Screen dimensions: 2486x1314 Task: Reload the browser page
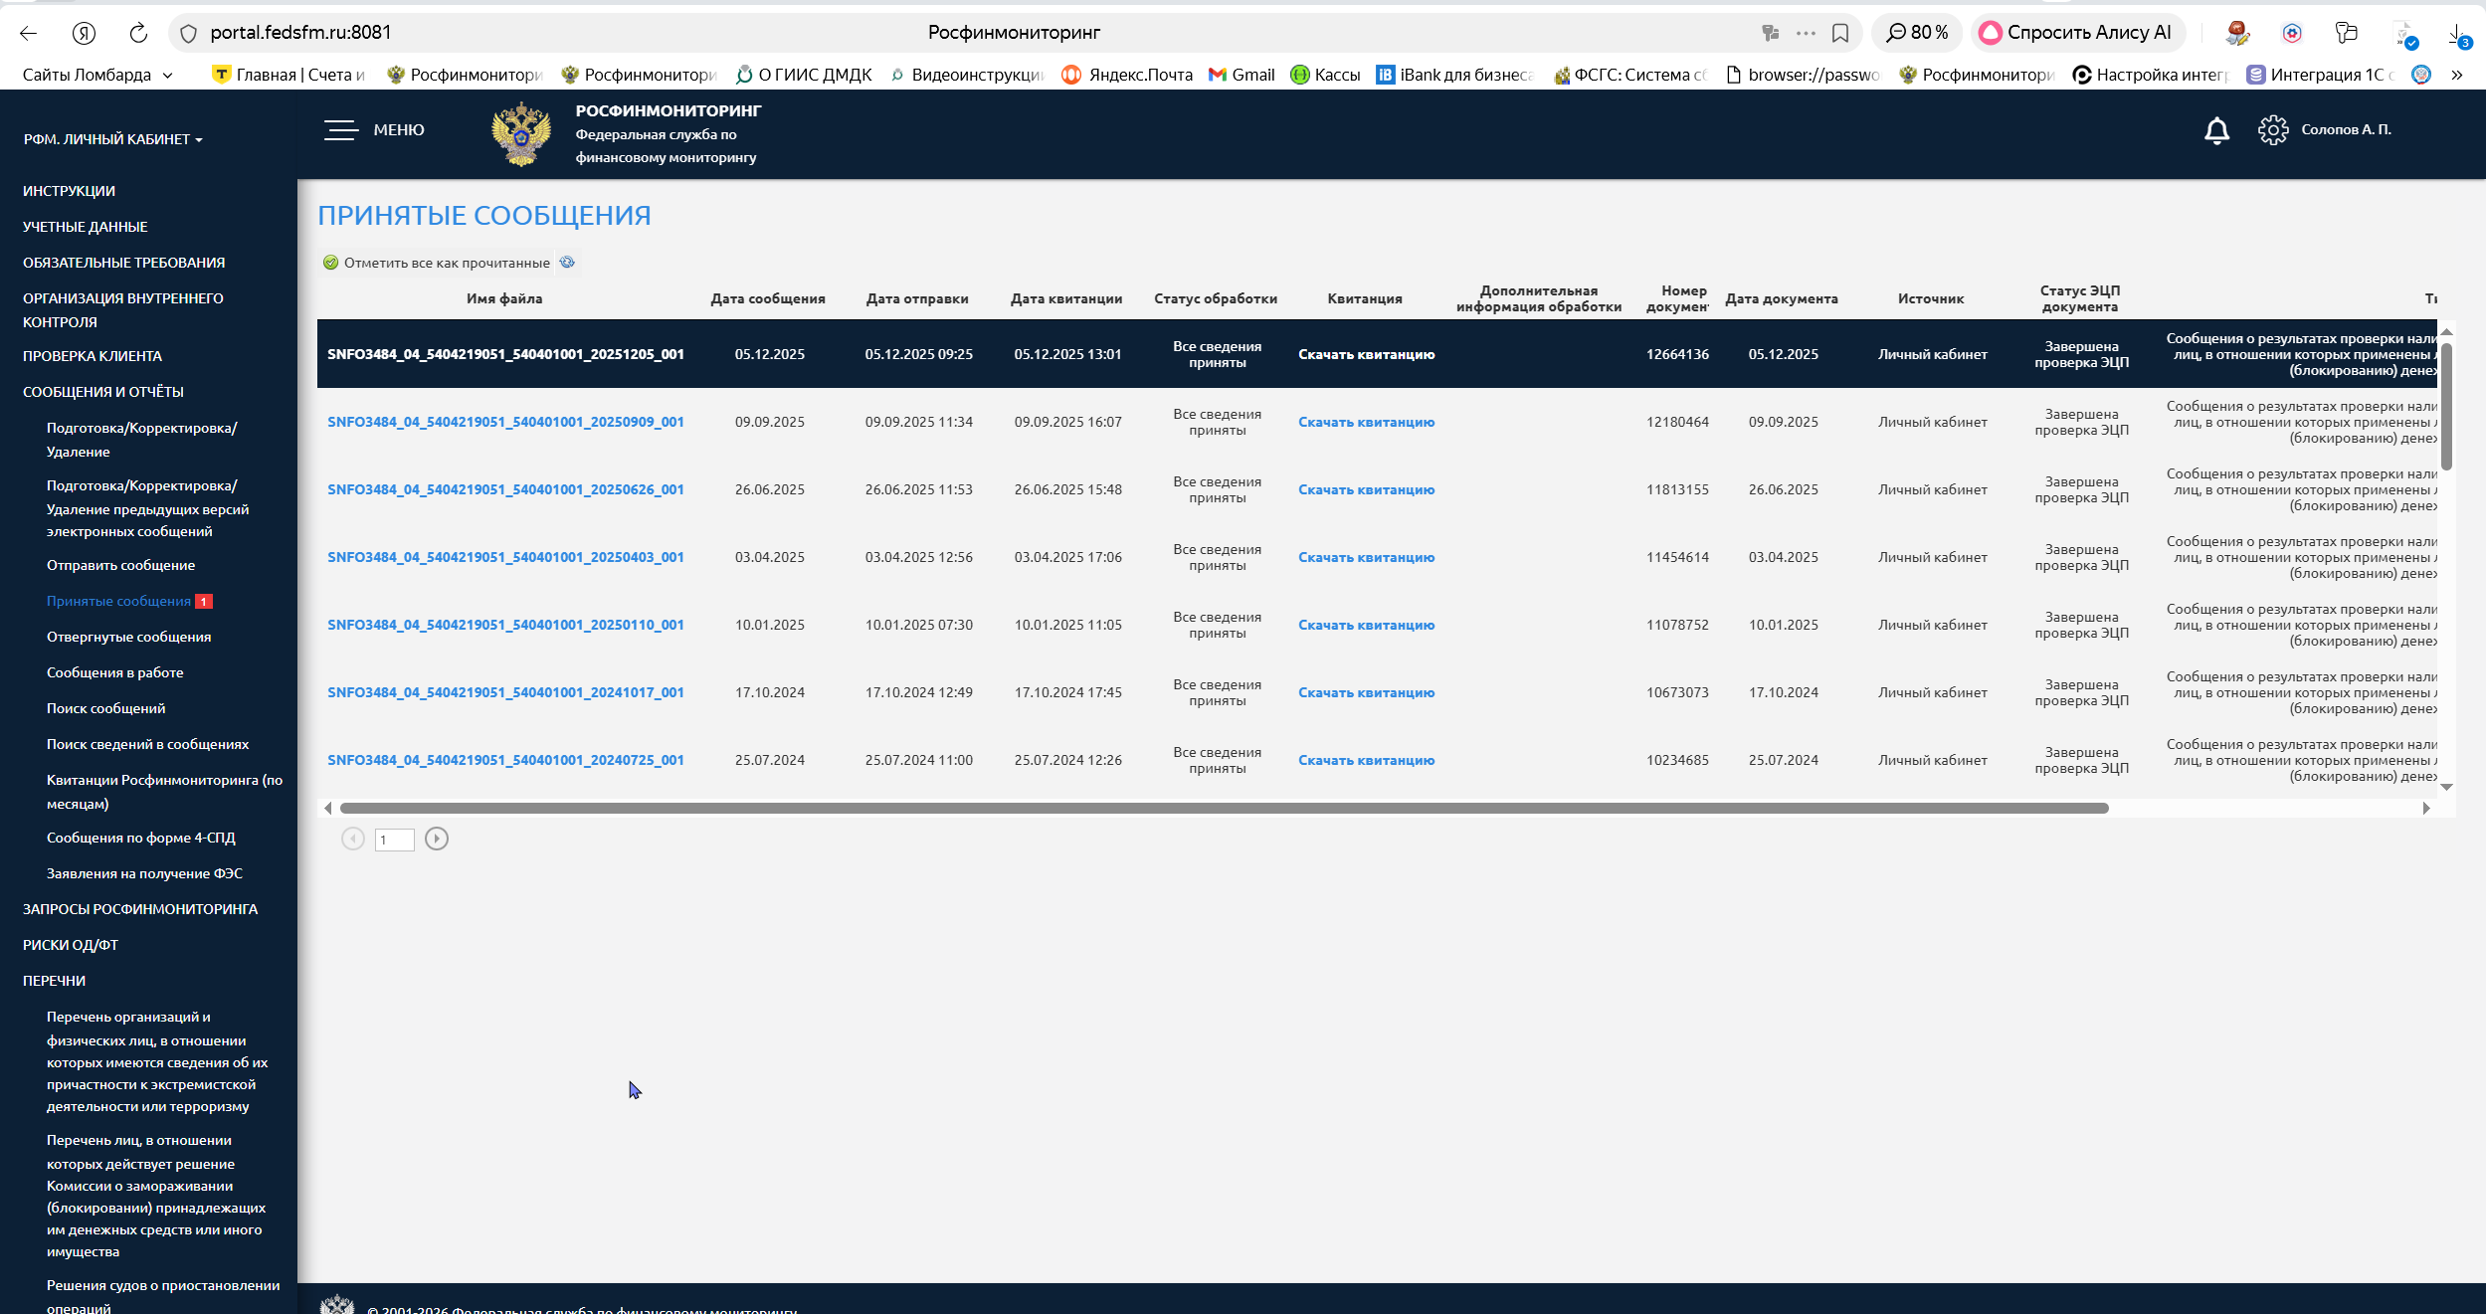[x=138, y=33]
